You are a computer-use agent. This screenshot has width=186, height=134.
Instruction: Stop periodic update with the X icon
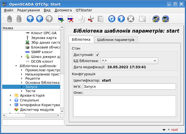(131, 19)
